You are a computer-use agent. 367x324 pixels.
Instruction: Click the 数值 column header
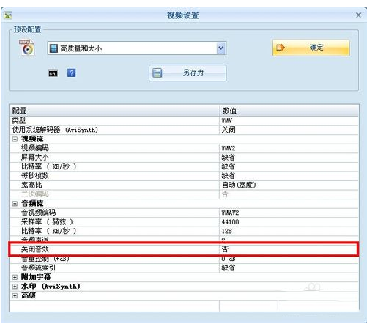(289, 111)
